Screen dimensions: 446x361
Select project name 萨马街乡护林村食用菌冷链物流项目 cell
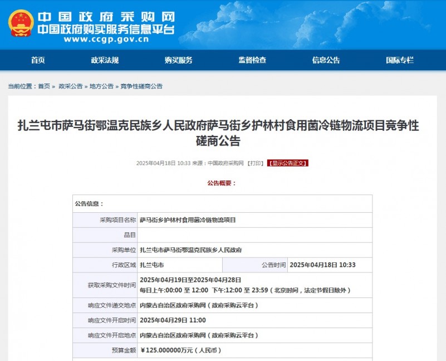[254, 220]
